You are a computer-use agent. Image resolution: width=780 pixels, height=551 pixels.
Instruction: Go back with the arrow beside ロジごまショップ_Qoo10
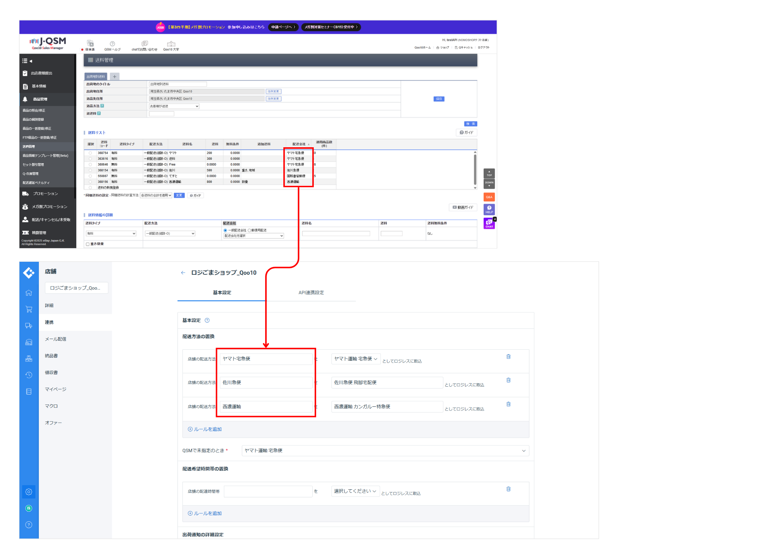183,273
